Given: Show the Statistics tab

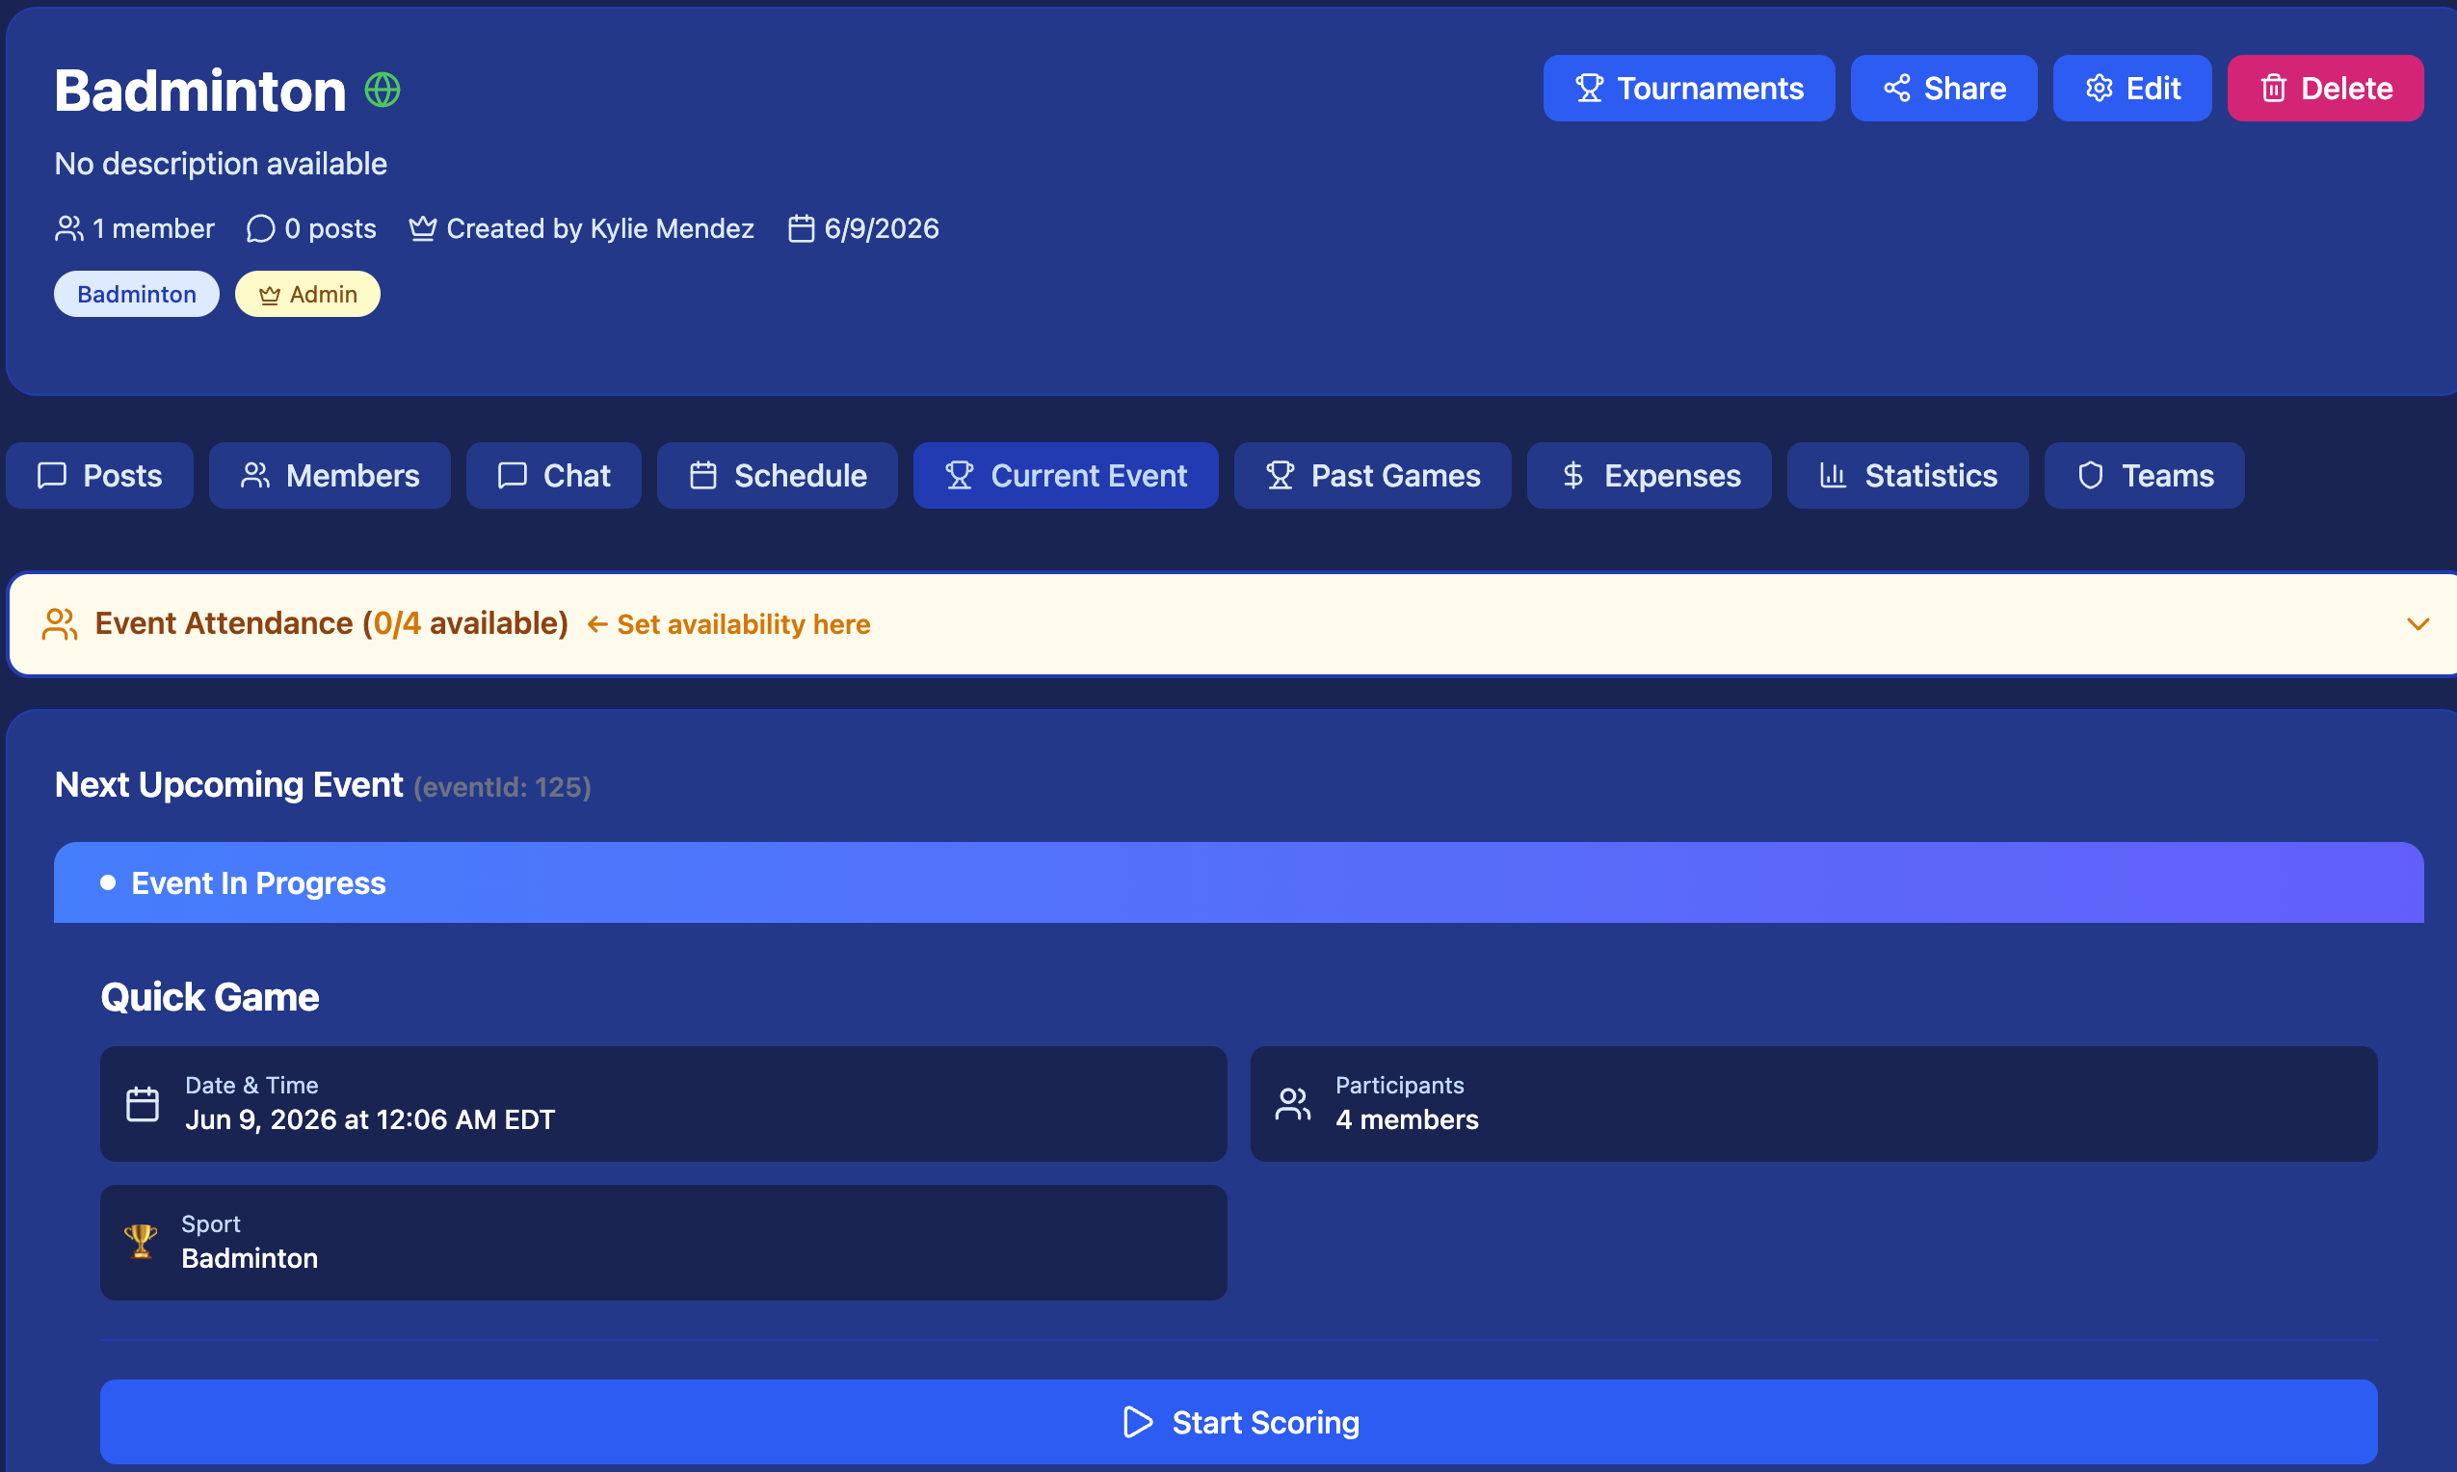Looking at the screenshot, I should 1908,475.
